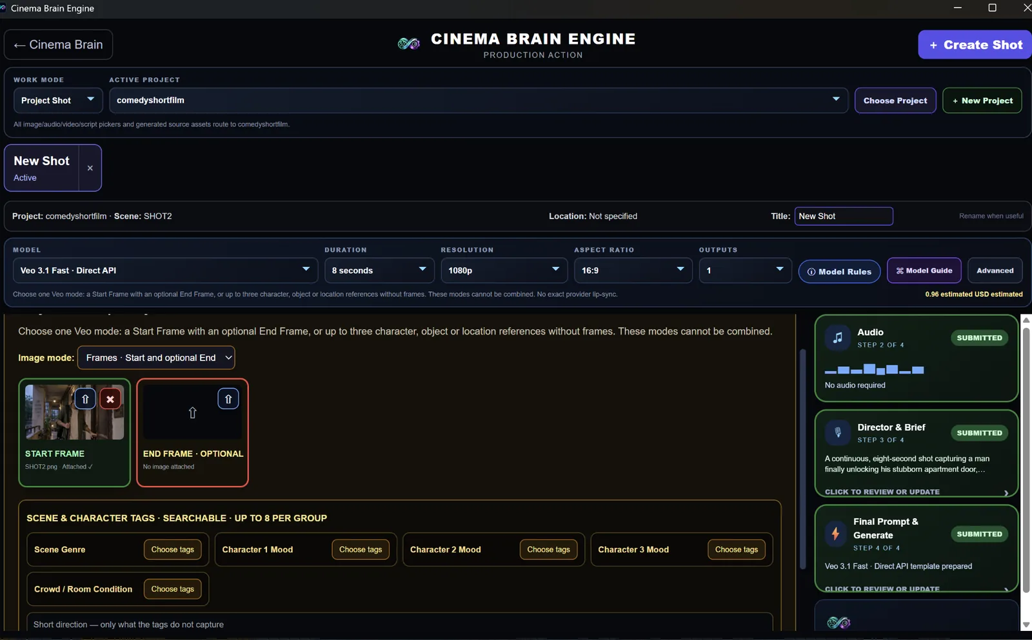Open the Outputs count dropdown
Image resolution: width=1032 pixels, height=640 pixels.
[745, 271]
